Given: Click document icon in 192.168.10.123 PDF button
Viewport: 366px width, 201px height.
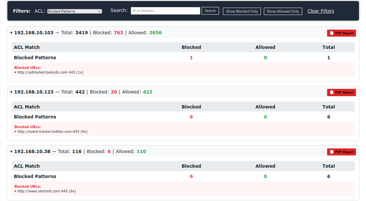Looking at the screenshot, I should (x=332, y=93).
